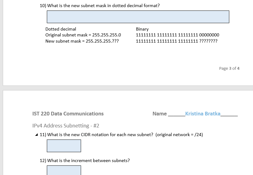Click the name 'Kristina Bratka'

coord(203,114)
